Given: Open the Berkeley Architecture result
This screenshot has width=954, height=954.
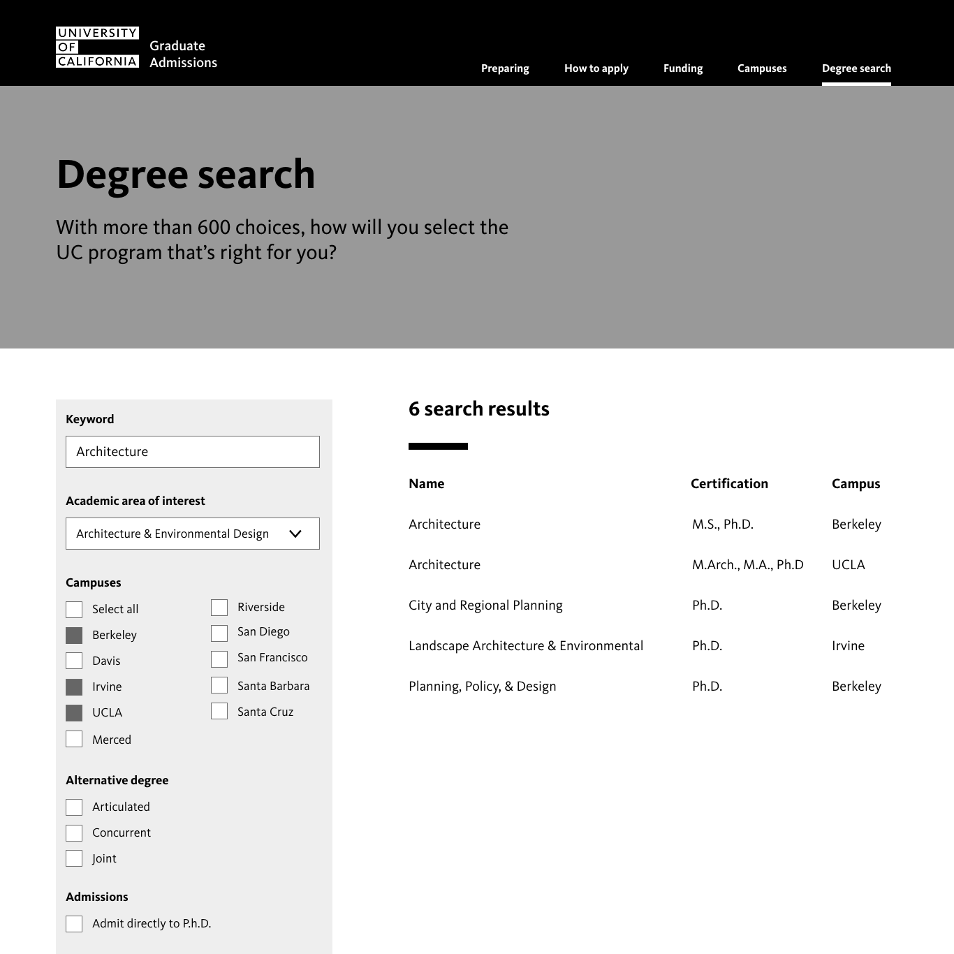Looking at the screenshot, I should pyautogui.click(x=444, y=524).
